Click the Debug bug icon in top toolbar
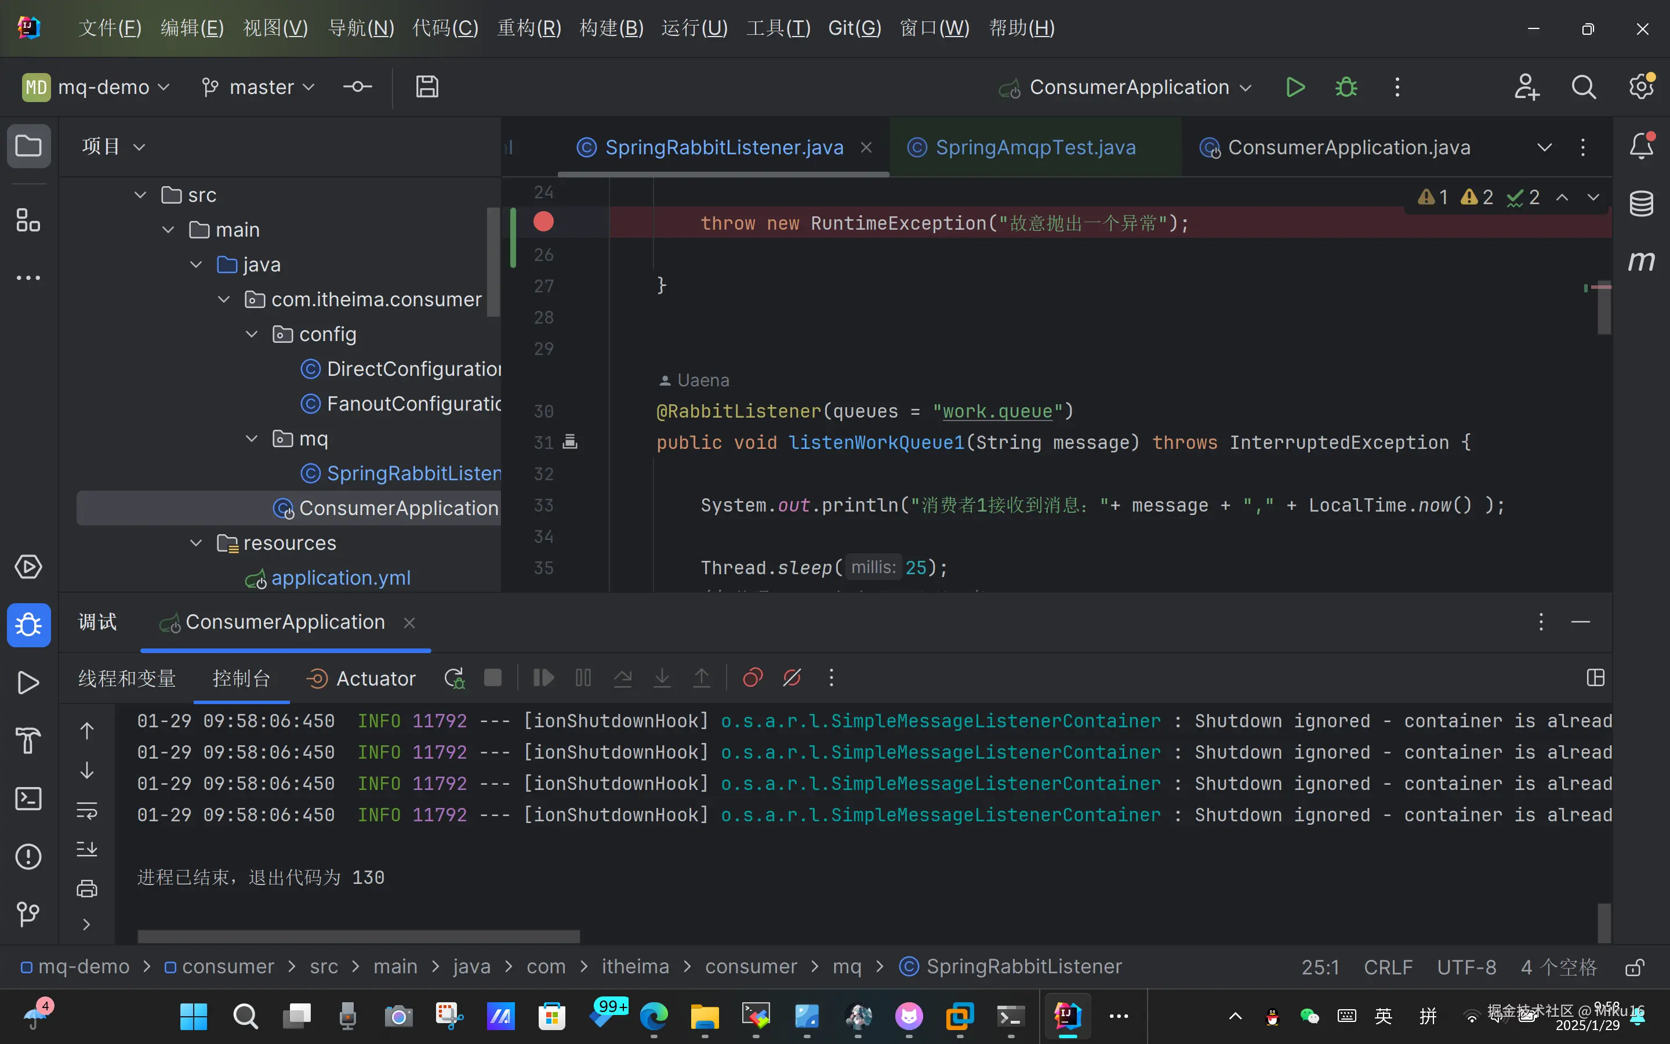The image size is (1670, 1044). [x=1346, y=88]
